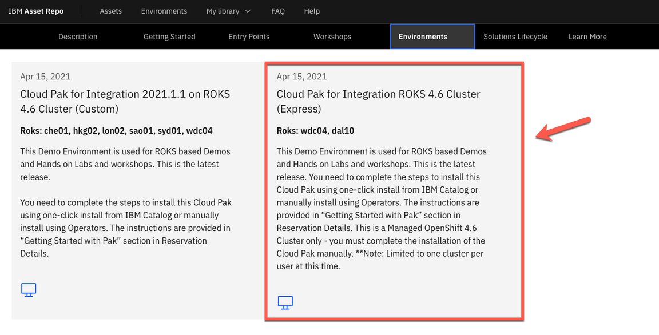Switch to the Getting Started tab
659x335 pixels.
(x=169, y=37)
